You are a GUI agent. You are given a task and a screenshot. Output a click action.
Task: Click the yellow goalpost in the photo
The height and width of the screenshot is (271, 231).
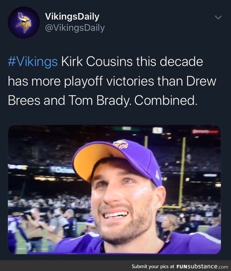pos(181,173)
